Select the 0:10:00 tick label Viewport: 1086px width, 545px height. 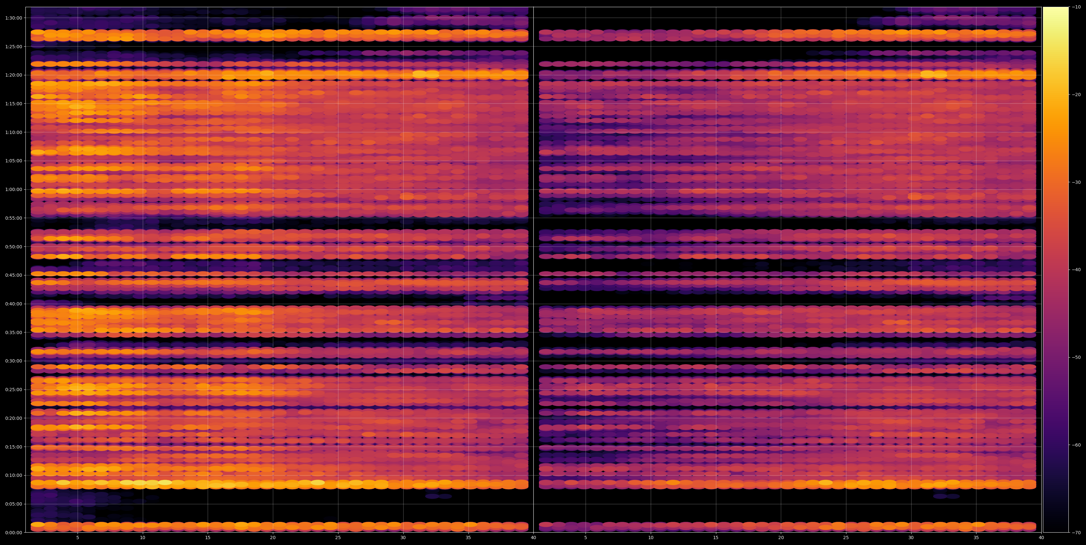click(14, 475)
